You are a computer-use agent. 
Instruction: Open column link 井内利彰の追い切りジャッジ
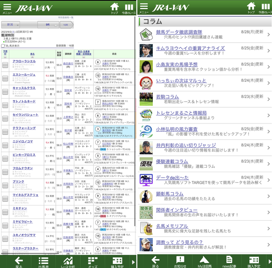tap(186, 145)
